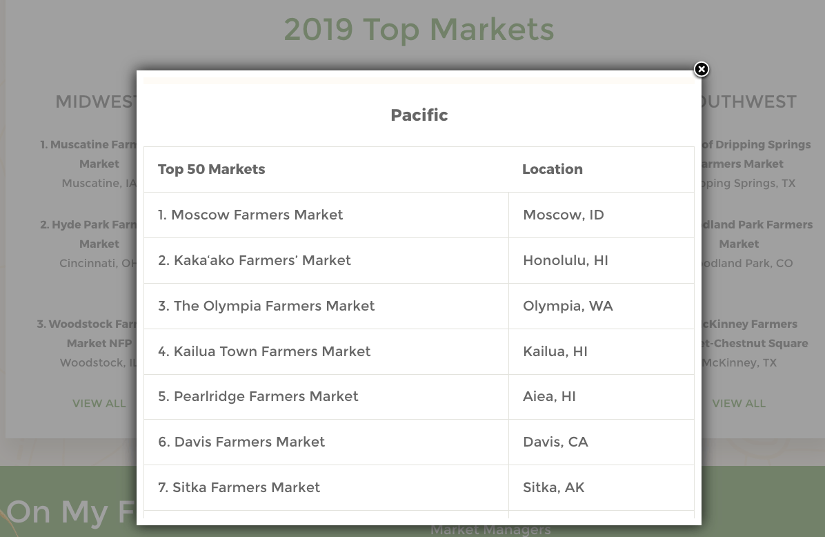Click the Honolulu, HI location cell
The height and width of the screenshot is (537, 825).
tap(566, 260)
